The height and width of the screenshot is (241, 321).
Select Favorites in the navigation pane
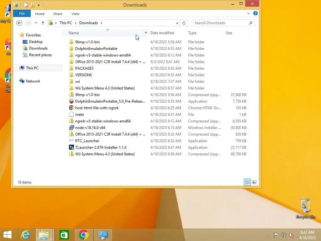tap(33, 35)
